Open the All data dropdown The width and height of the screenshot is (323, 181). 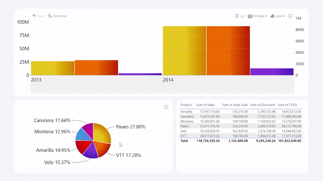[x=257, y=16]
